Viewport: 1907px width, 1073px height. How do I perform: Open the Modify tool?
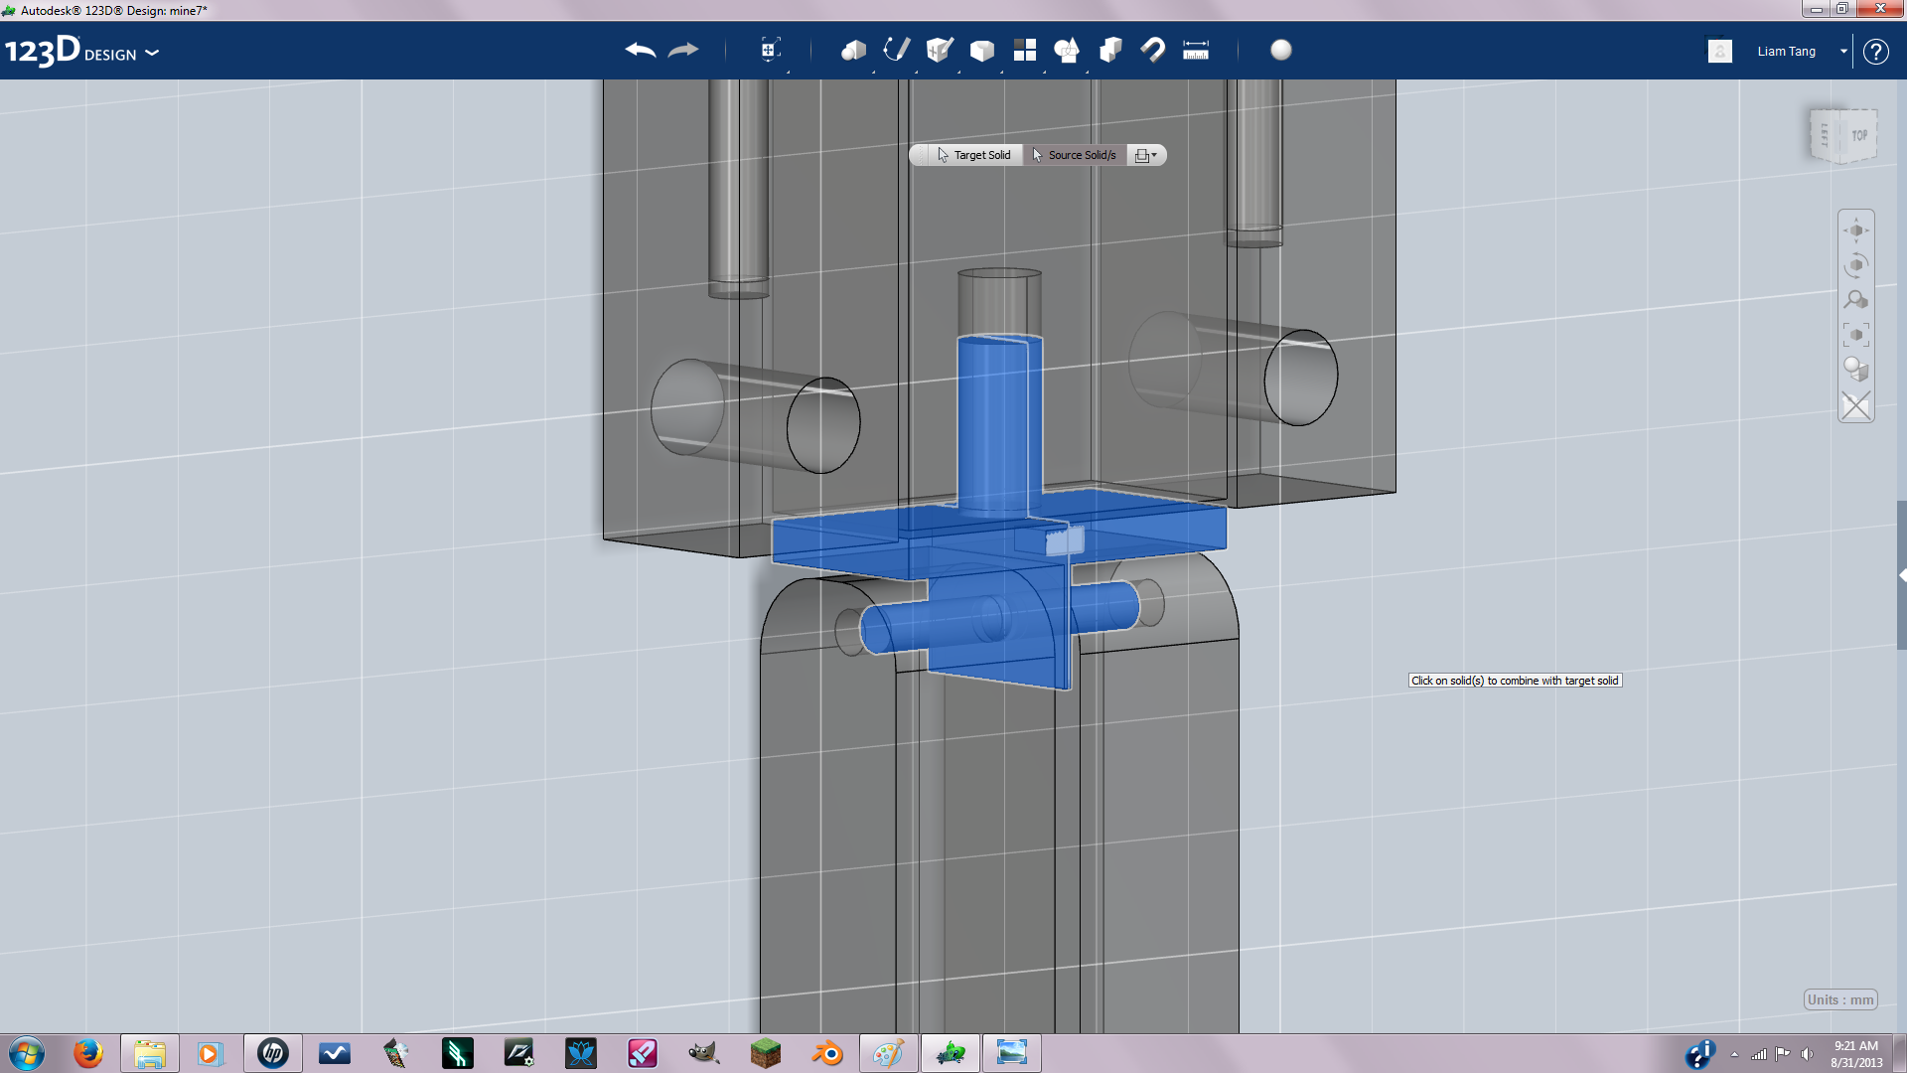click(982, 50)
